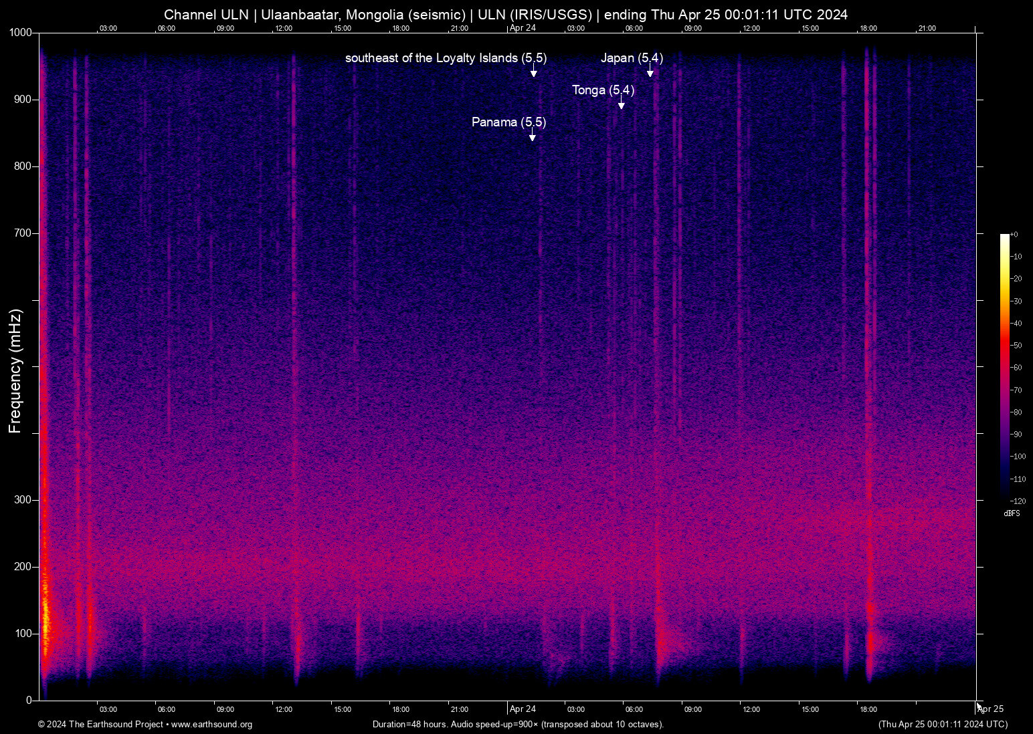Screen dimensions: 1033x734
Task: Click the 2024 Earthsound Project copyright text
Action: pos(100,725)
